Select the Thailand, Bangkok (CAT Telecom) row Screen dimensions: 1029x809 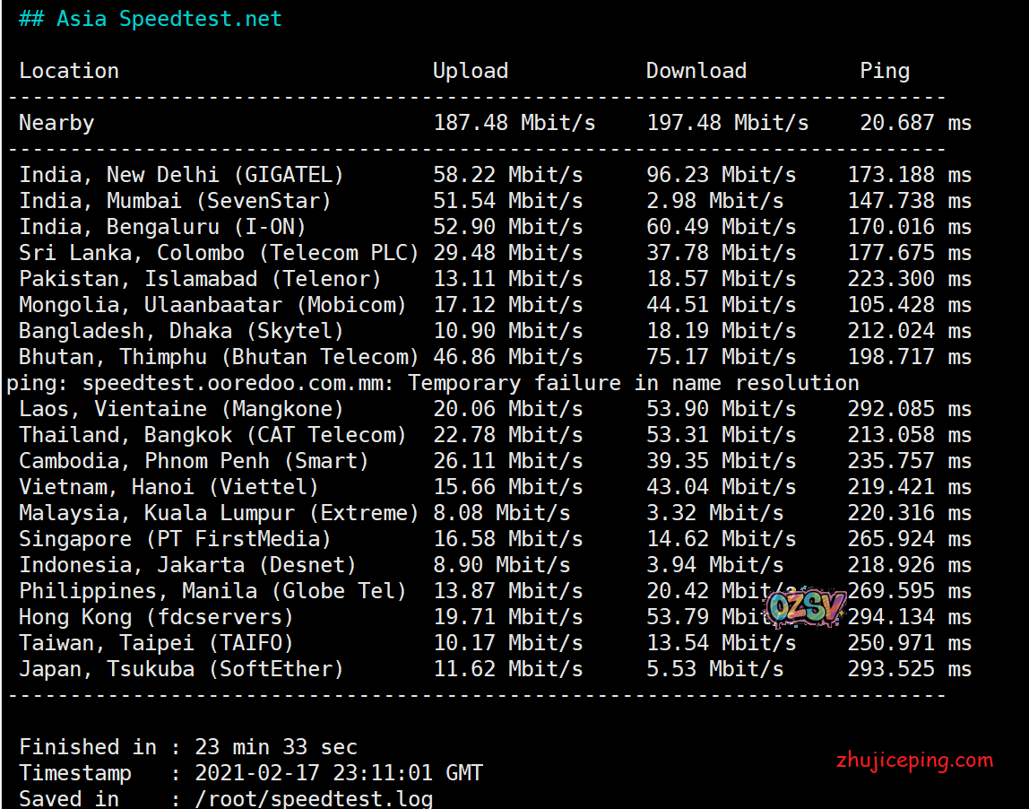pyautogui.click(x=212, y=435)
